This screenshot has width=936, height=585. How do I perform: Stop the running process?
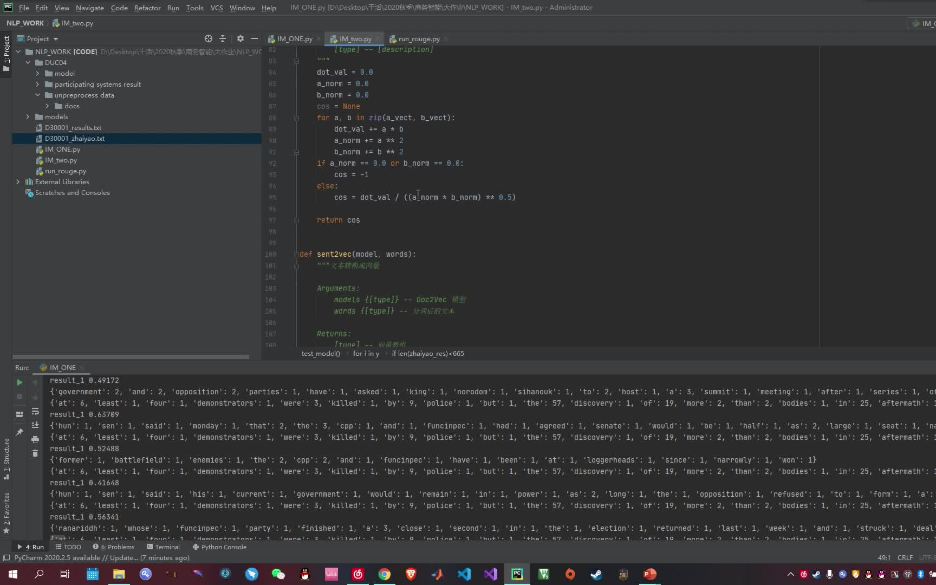tap(20, 396)
